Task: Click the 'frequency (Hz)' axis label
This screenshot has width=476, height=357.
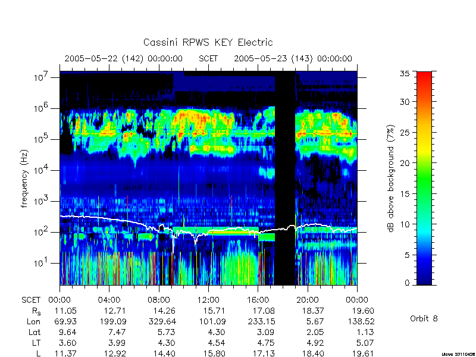Action: (x=24, y=178)
